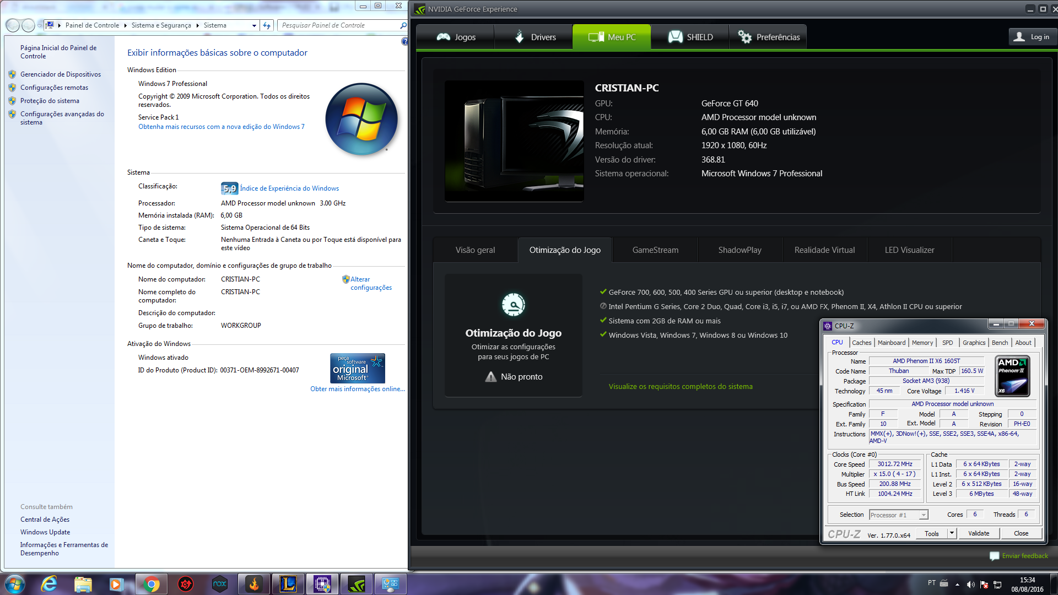Open Windows Explorer folder in the taskbar

(83, 584)
